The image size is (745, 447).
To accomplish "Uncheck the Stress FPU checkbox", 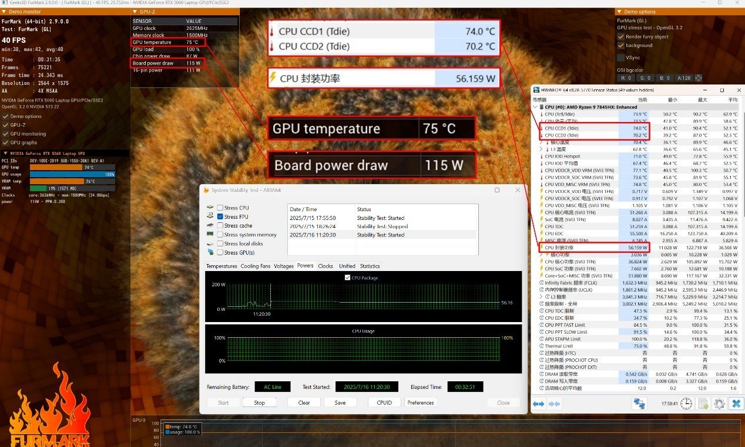I will pos(220,216).
